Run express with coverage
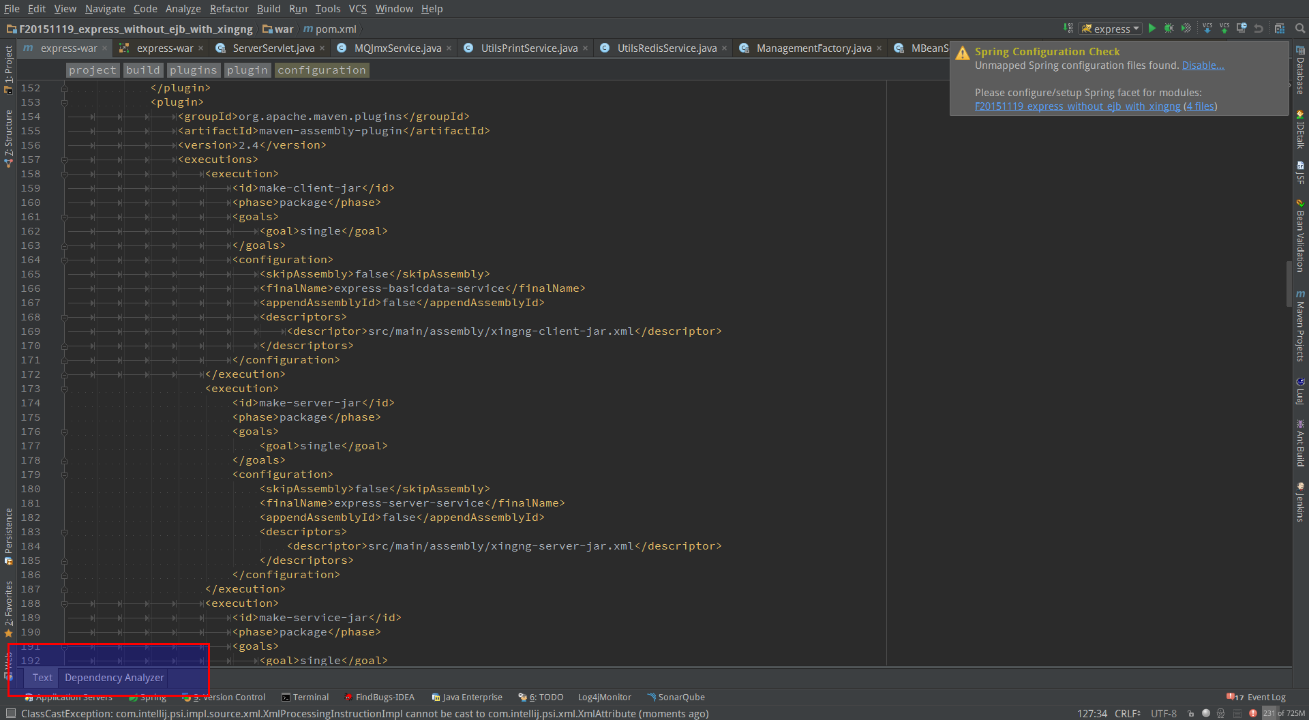The width and height of the screenshot is (1309, 720). 1186,29
